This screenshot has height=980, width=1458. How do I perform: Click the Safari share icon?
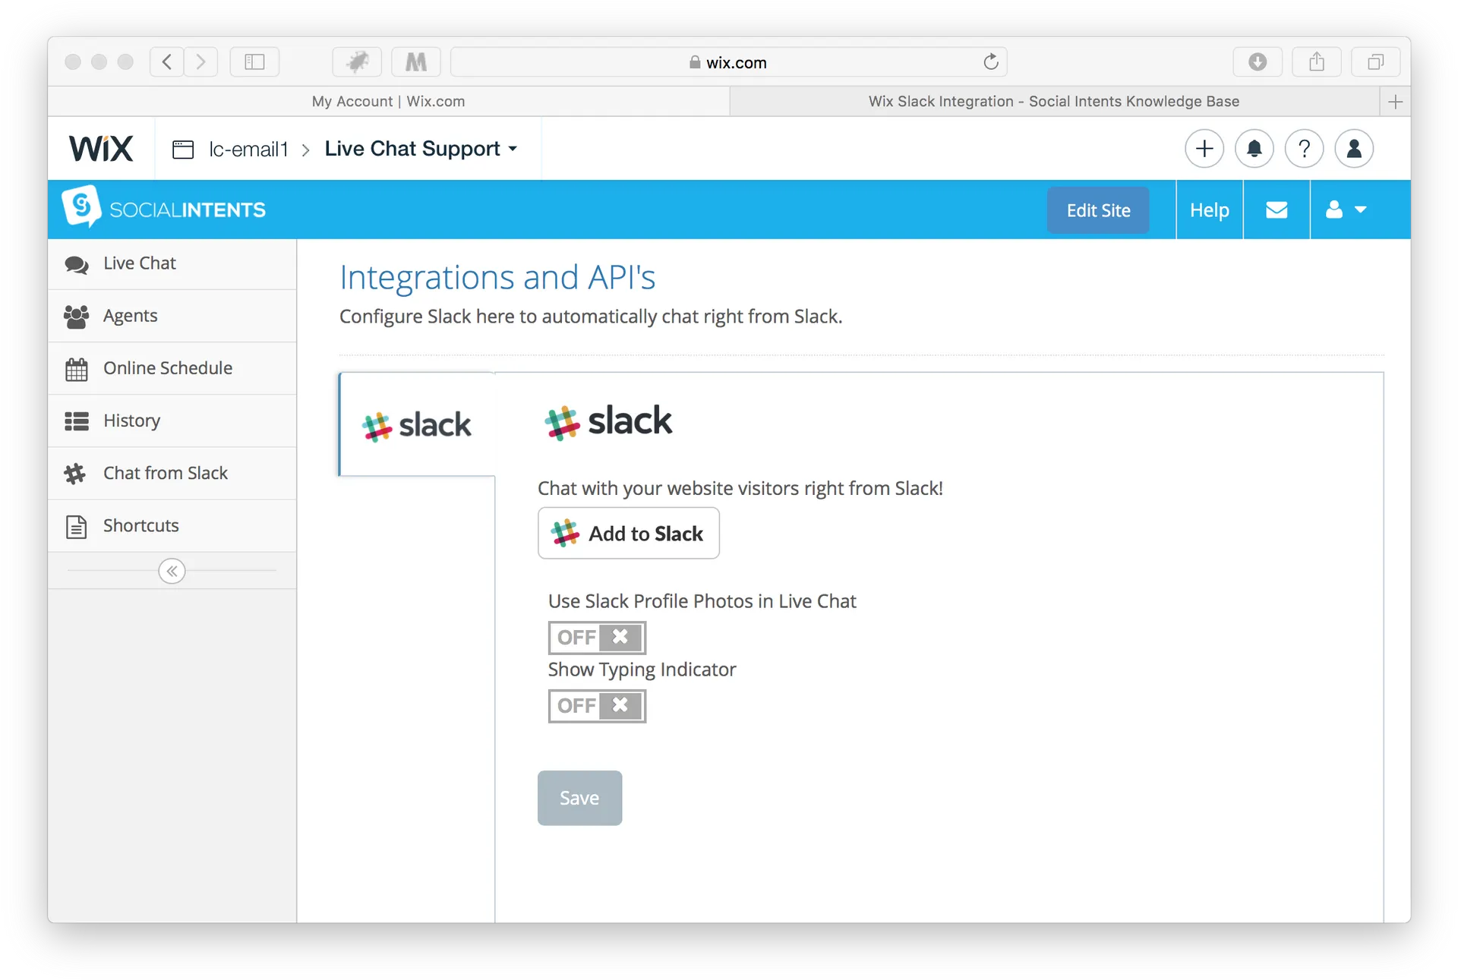(1317, 62)
